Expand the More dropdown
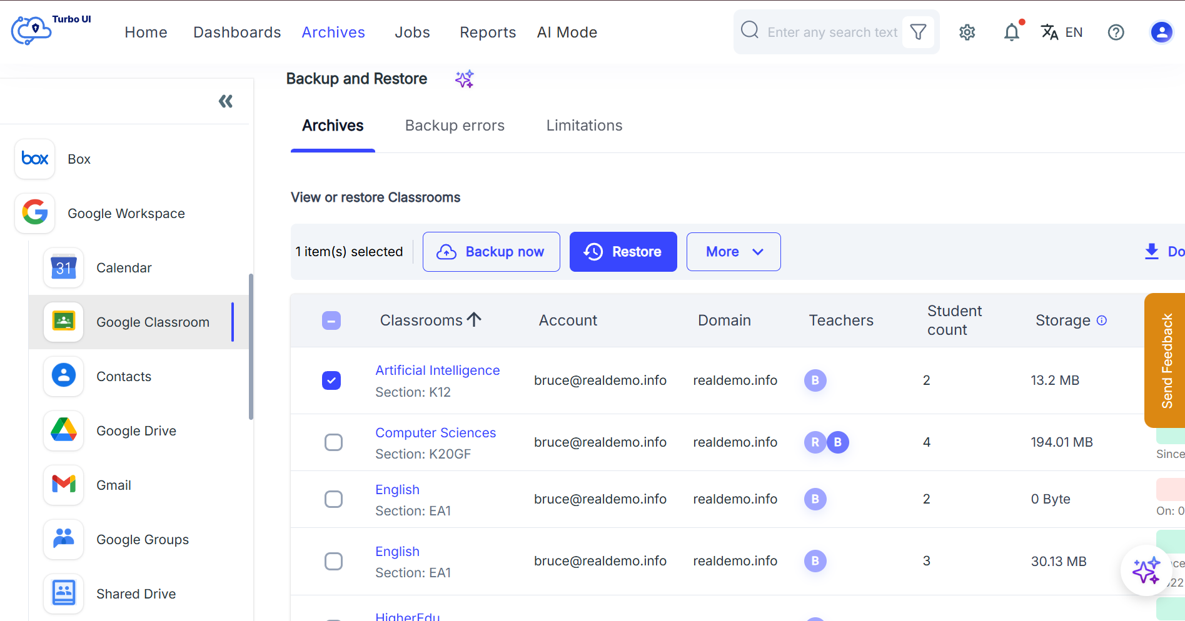Image resolution: width=1185 pixels, height=621 pixels. pos(733,252)
